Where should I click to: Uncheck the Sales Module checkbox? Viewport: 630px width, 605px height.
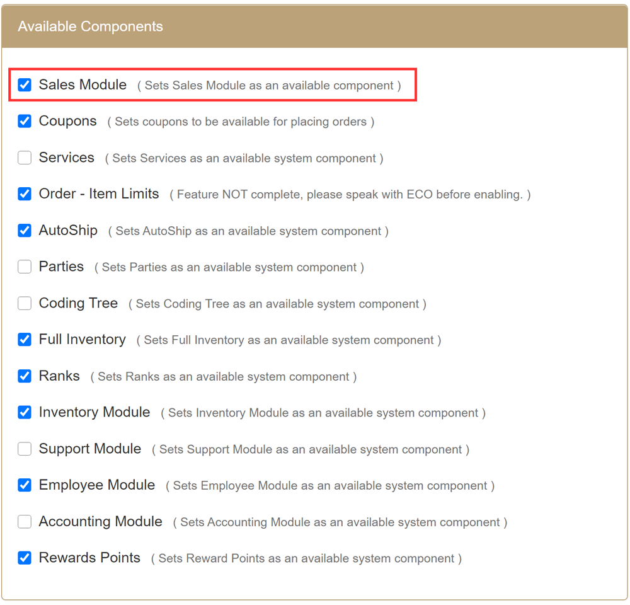(25, 85)
